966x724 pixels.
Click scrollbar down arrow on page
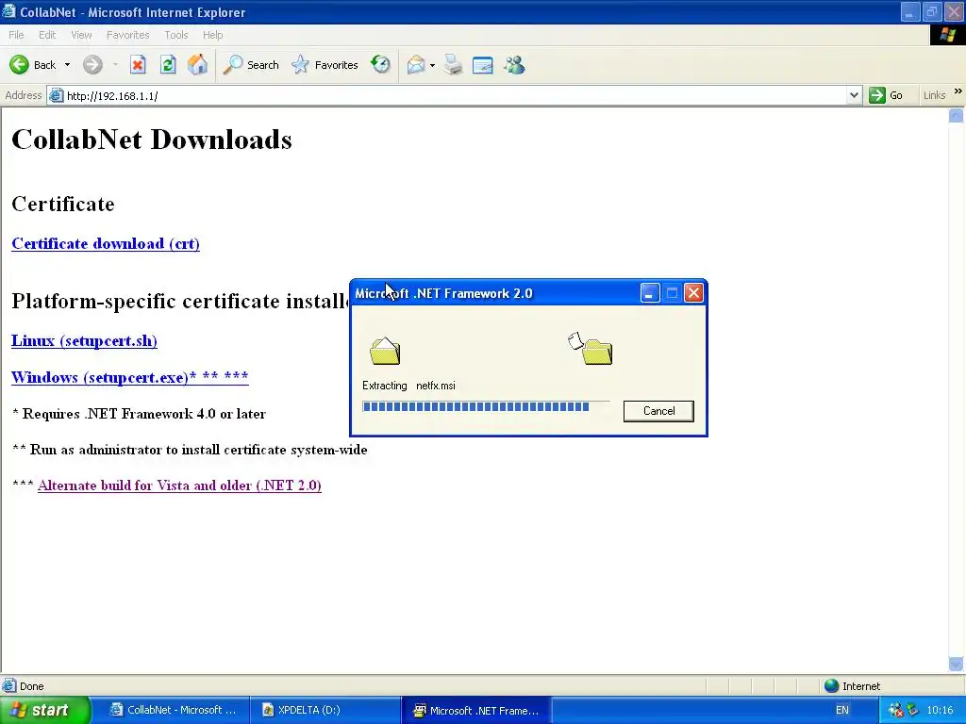click(956, 665)
